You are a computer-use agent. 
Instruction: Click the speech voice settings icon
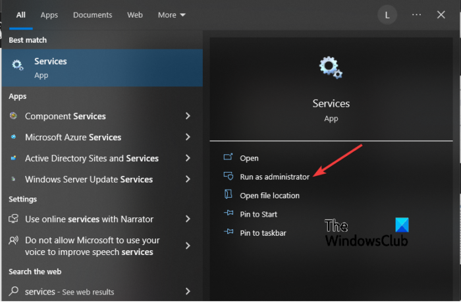(13, 241)
